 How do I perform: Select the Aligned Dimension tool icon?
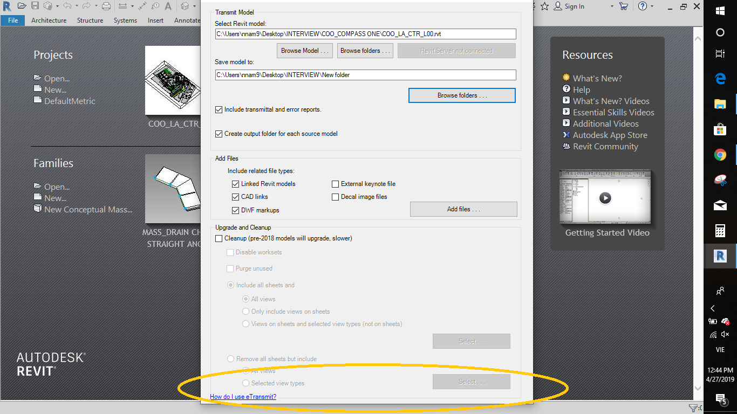142,6
